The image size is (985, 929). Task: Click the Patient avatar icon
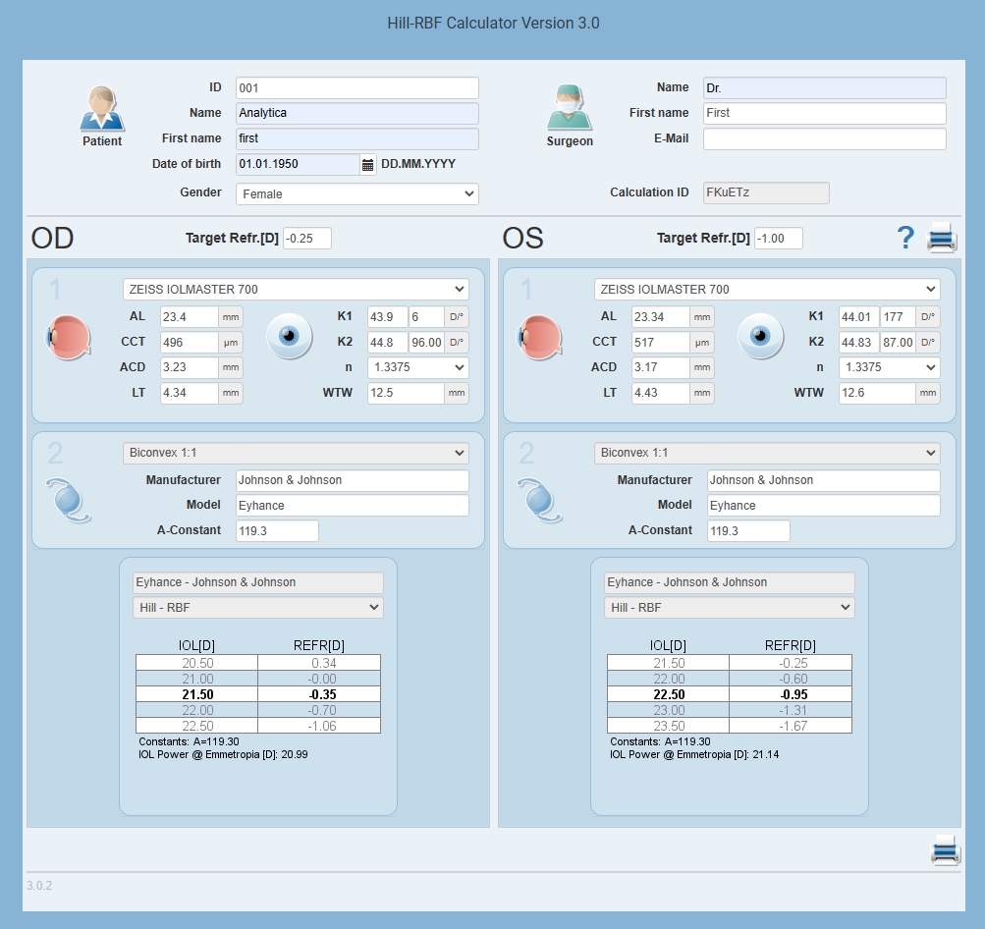(102, 108)
